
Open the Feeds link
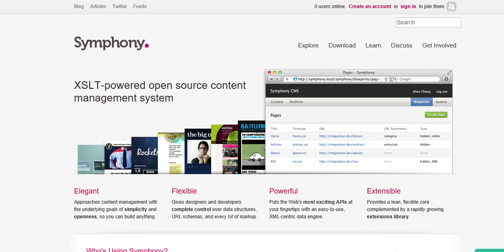[140, 6]
